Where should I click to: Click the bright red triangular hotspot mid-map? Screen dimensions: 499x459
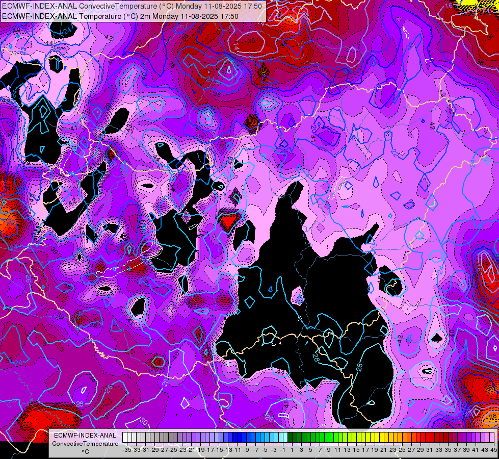click(x=228, y=221)
